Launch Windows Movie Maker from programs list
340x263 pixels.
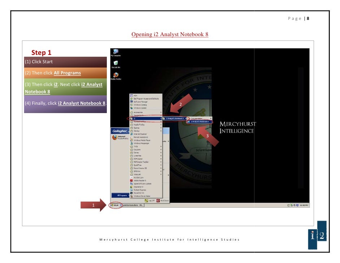146,196
